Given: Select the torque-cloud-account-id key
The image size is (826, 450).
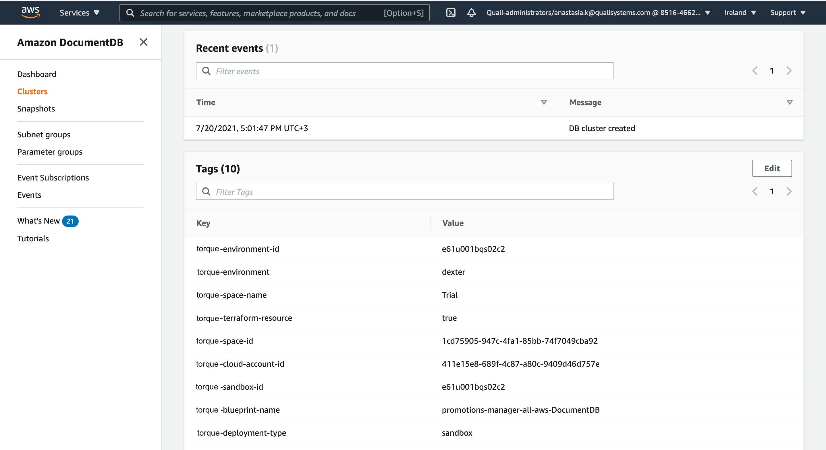Looking at the screenshot, I should (240, 364).
